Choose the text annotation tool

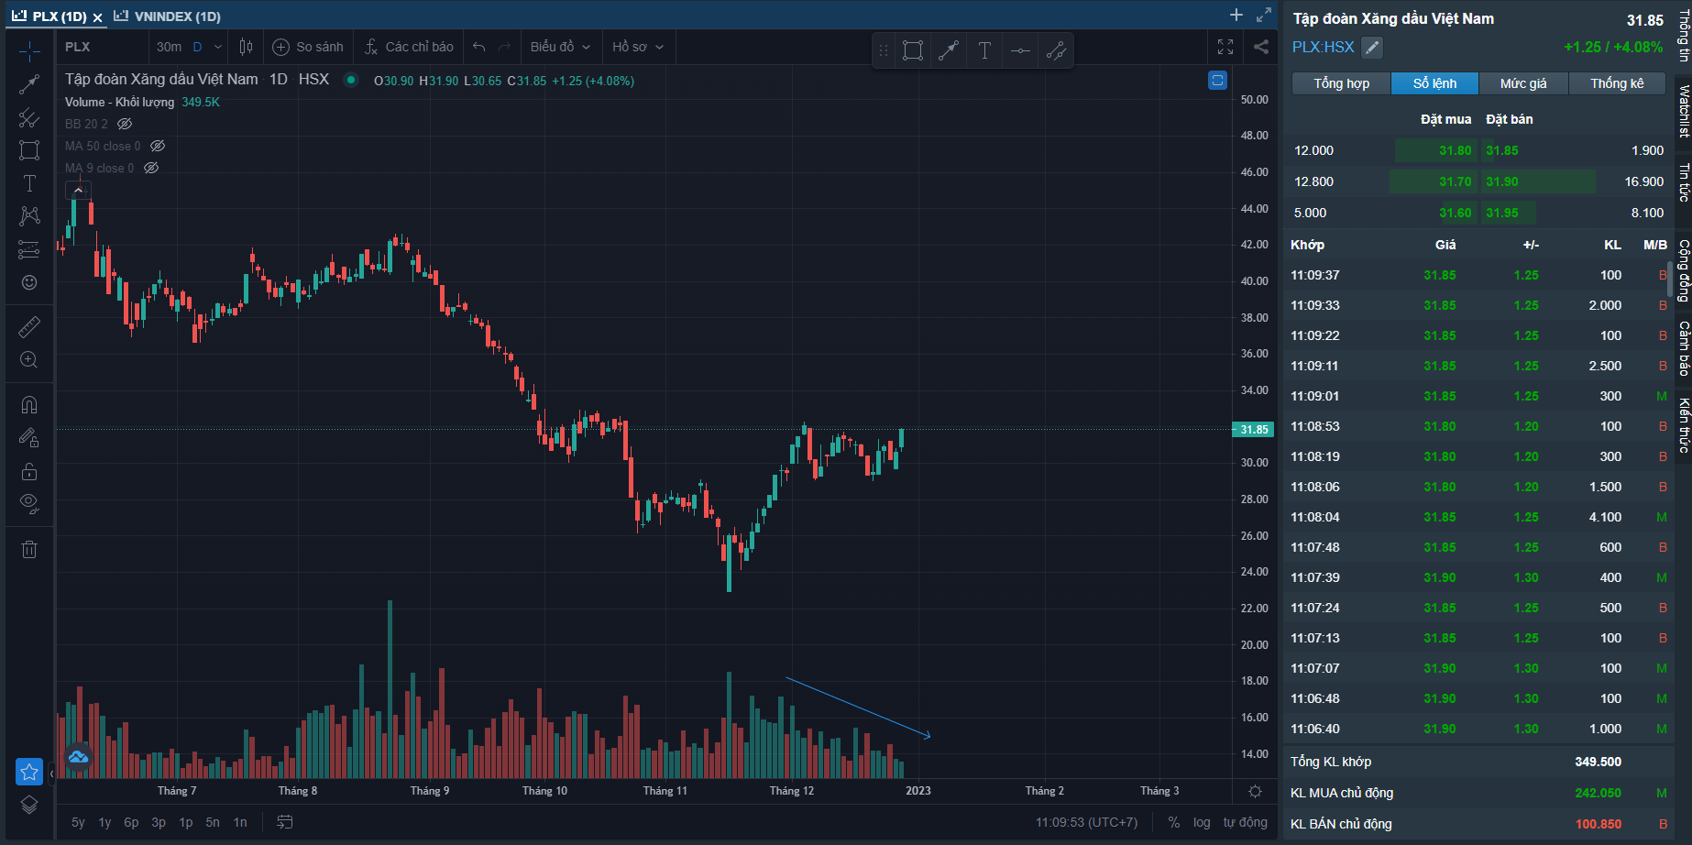29,183
